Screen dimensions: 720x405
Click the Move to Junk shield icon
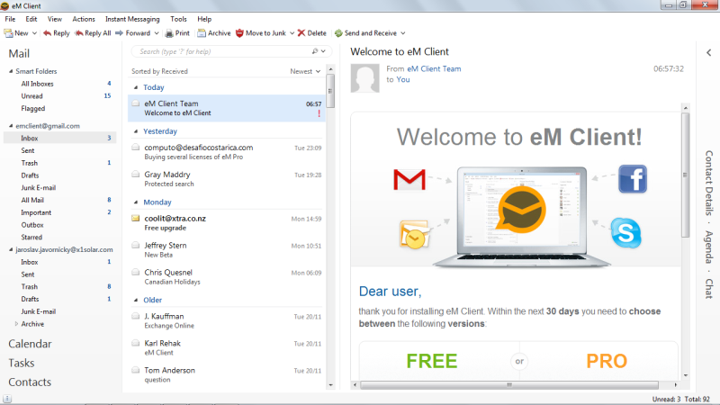[x=239, y=33]
